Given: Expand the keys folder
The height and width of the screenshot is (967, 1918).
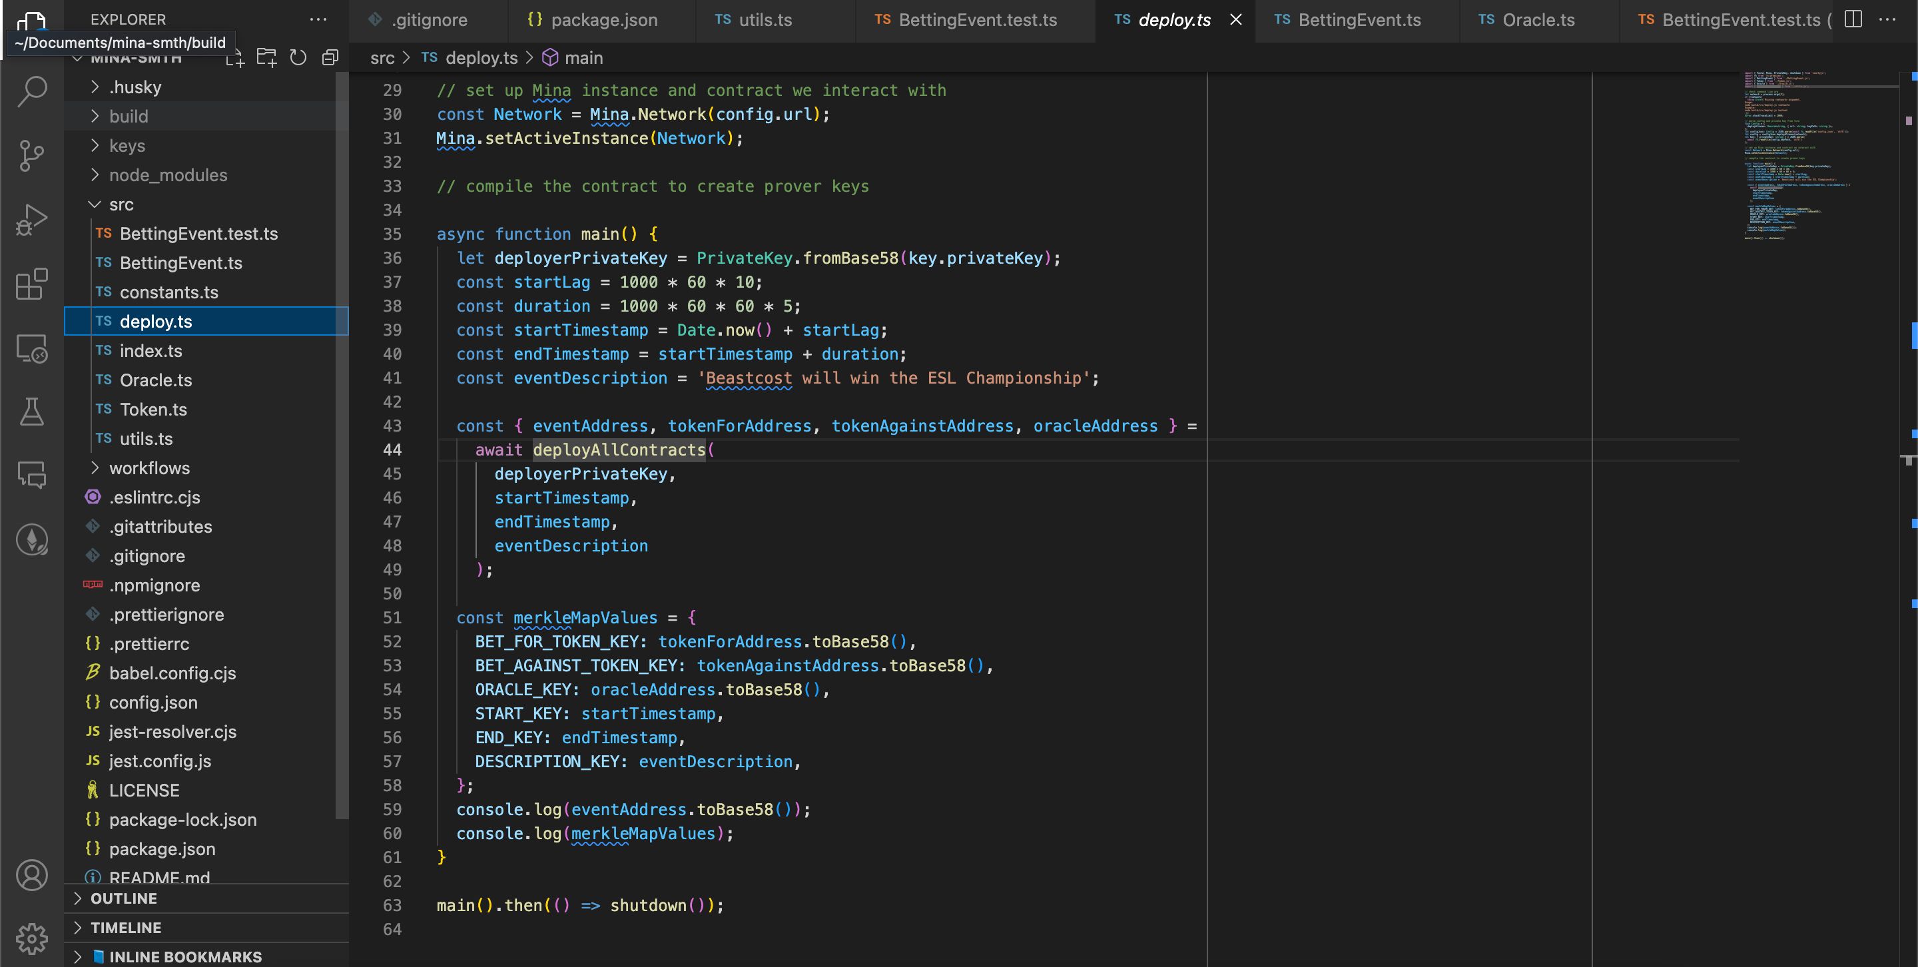Looking at the screenshot, I should click(207, 146).
